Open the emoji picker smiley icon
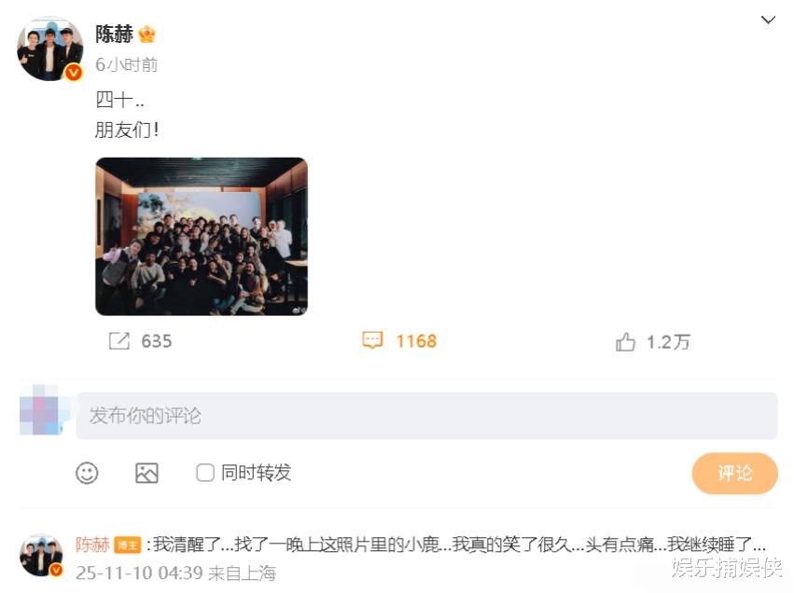794x593 pixels. (87, 473)
